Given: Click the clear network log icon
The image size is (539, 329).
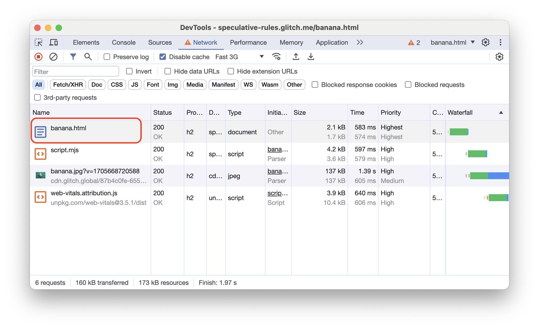Looking at the screenshot, I should (53, 57).
